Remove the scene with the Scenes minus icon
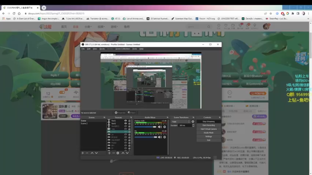This screenshot has width=312, height=175. 87,153
